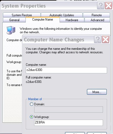Open the More... options button
This screenshot has width=113, height=134.
pyautogui.click(x=97, y=92)
